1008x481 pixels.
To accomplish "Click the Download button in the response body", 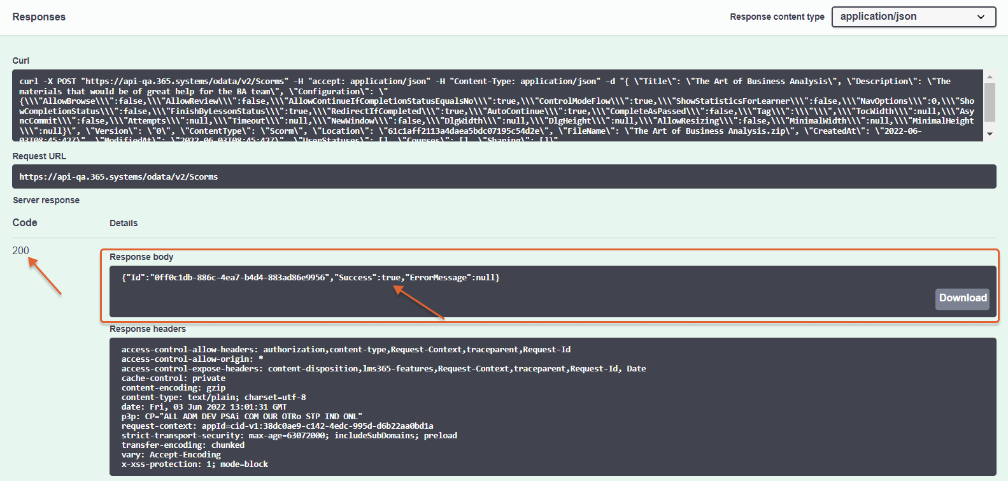I will (962, 298).
